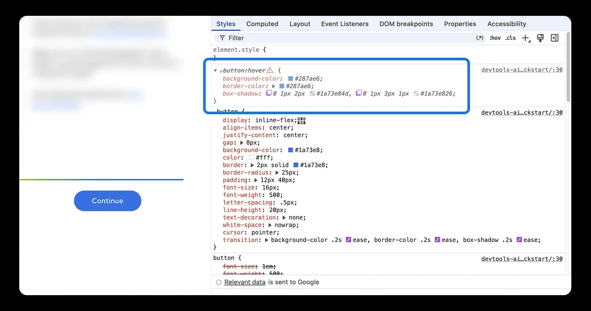Open the Accessibility tab
The width and height of the screenshot is (591, 311).
click(507, 24)
